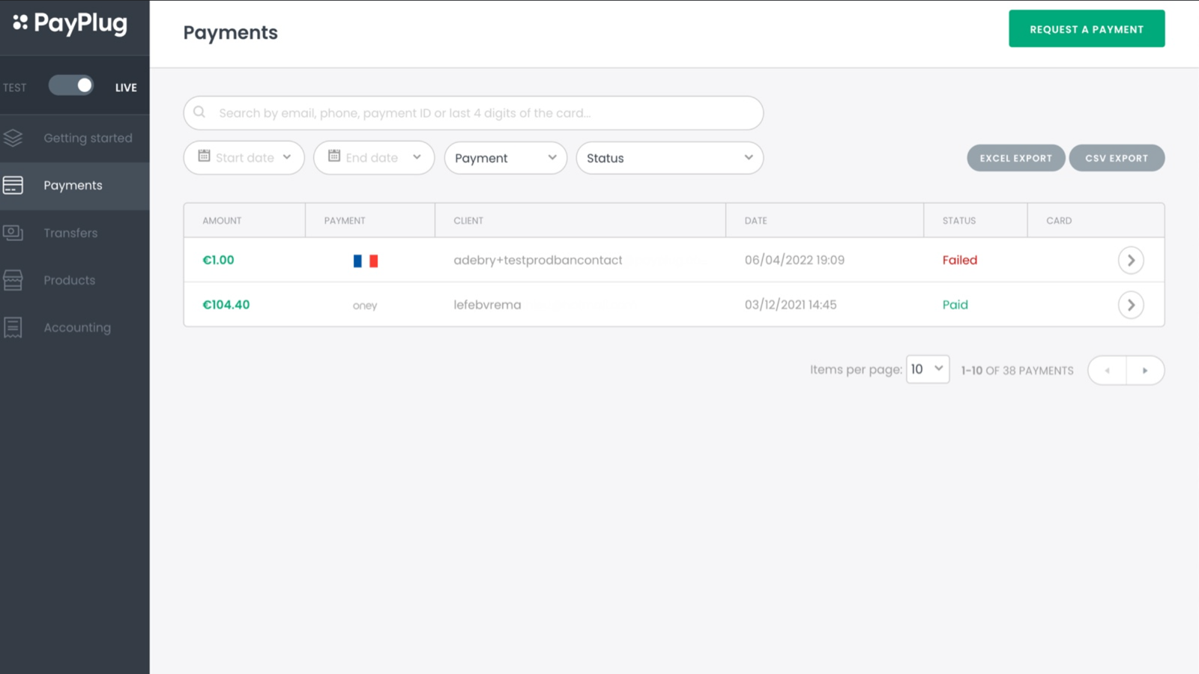1199x674 pixels.
Task: Export payments with Excel Export
Action: (x=1015, y=158)
